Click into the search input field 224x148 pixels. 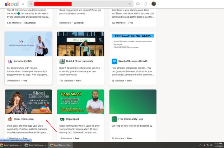click(93, 4)
